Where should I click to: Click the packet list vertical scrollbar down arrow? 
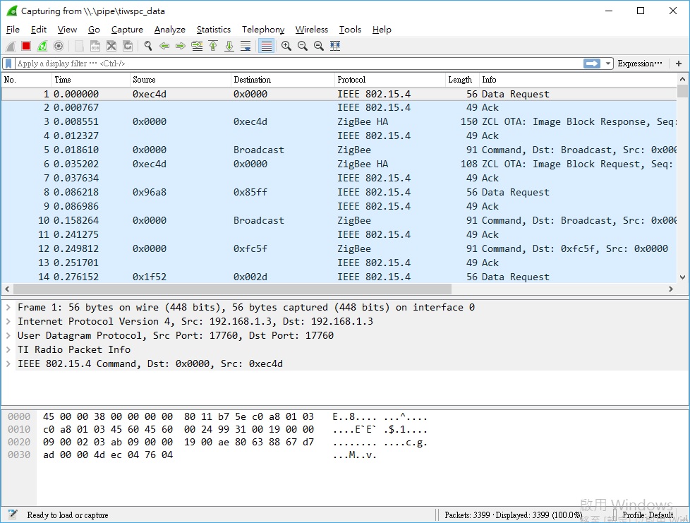682,277
